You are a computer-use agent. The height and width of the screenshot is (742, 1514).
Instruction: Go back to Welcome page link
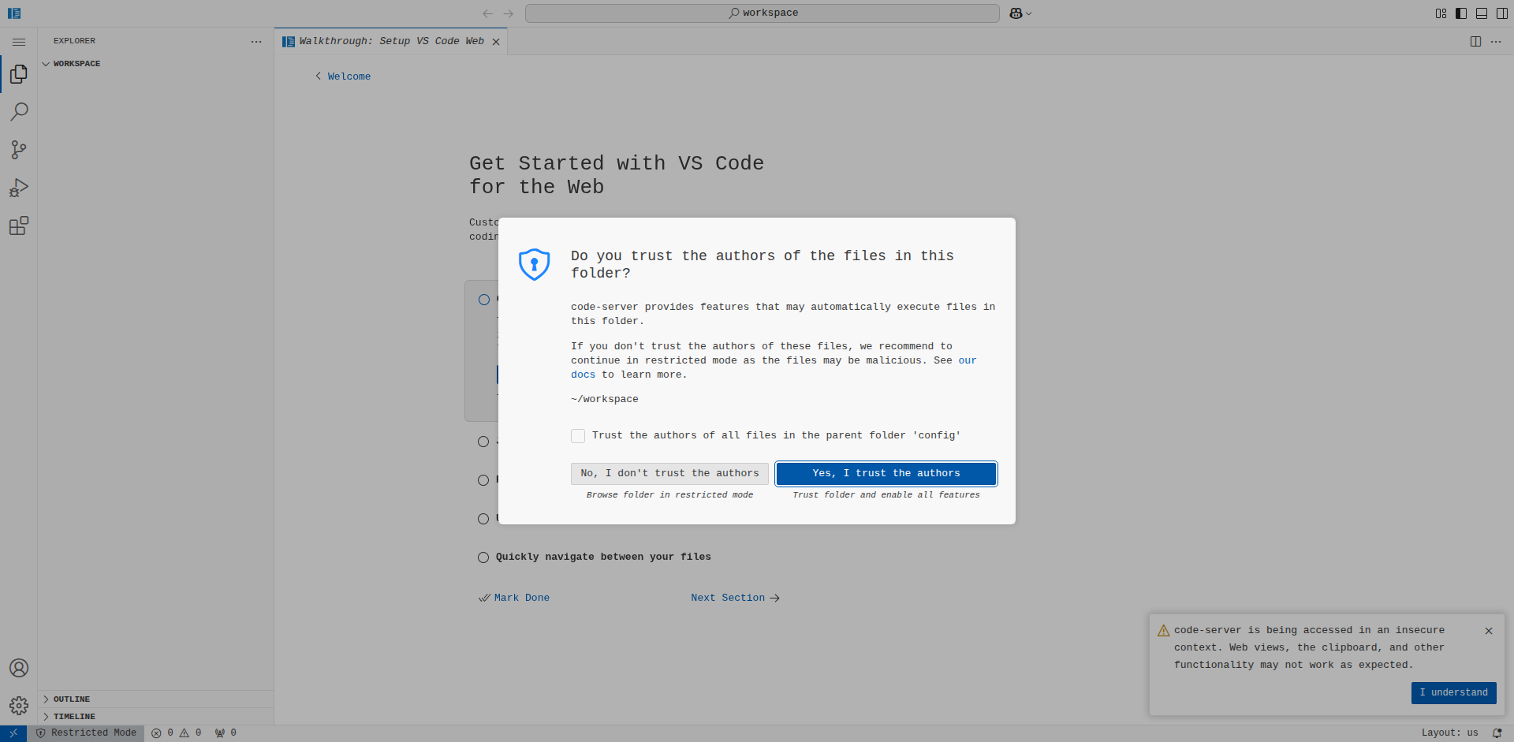click(x=343, y=76)
